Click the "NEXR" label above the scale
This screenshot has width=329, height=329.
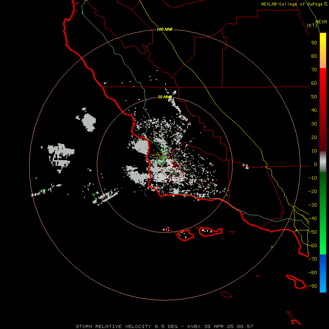pos(321,22)
